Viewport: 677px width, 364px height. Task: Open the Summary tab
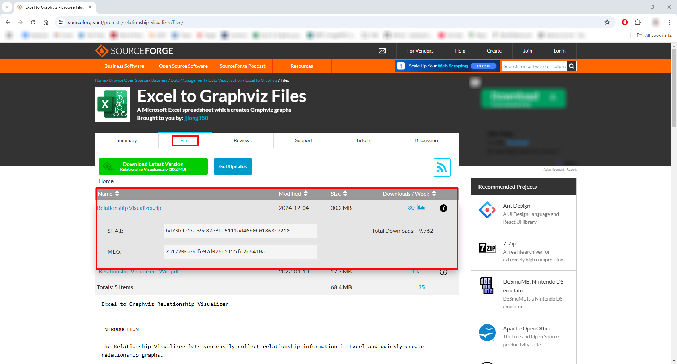coord(127,140)
